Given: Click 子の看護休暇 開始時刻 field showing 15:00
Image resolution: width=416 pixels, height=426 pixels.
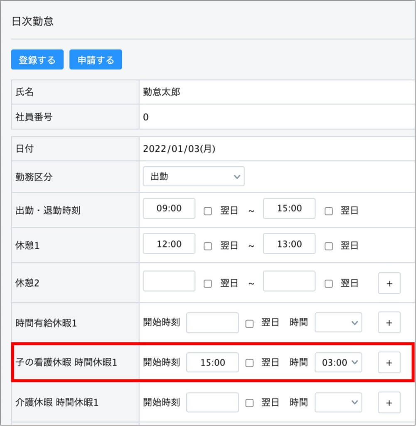Looking at the screenshot, I should pyautogui.click(x=212, y=362).
